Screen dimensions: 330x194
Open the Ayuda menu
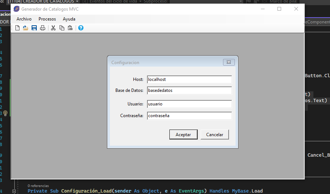click(69, 19)
